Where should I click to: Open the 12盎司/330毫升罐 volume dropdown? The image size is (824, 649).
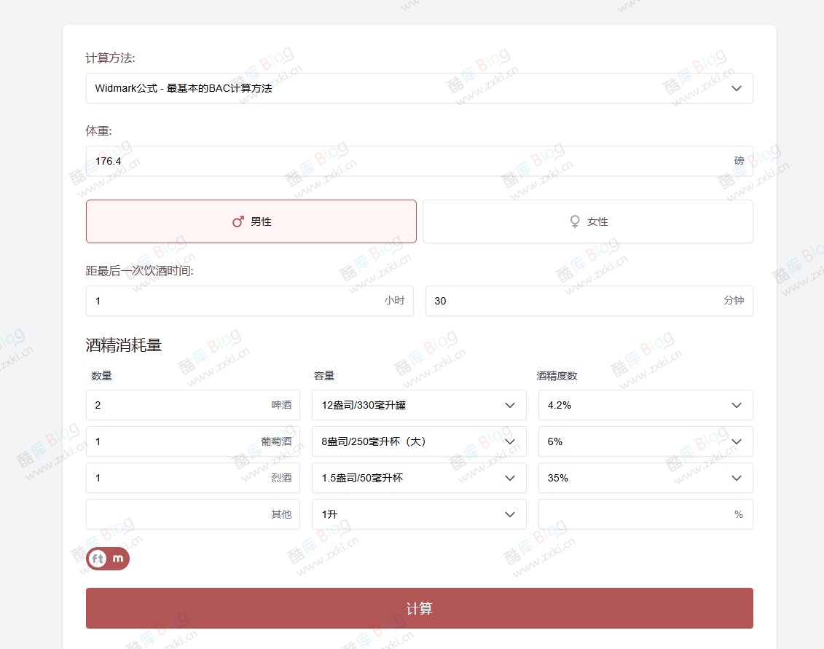[419, 405]
